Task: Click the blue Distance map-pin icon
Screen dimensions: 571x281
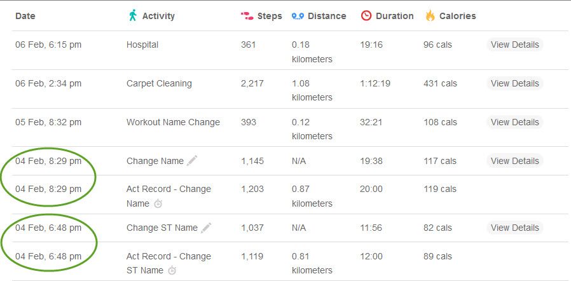Action: [x=298, y=17]
